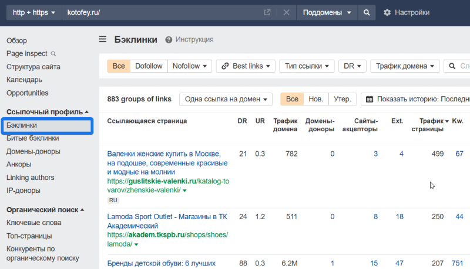This screenshot has height=269, width=470.
Task: Click RU language tag
Action: [x=113, y=200]
